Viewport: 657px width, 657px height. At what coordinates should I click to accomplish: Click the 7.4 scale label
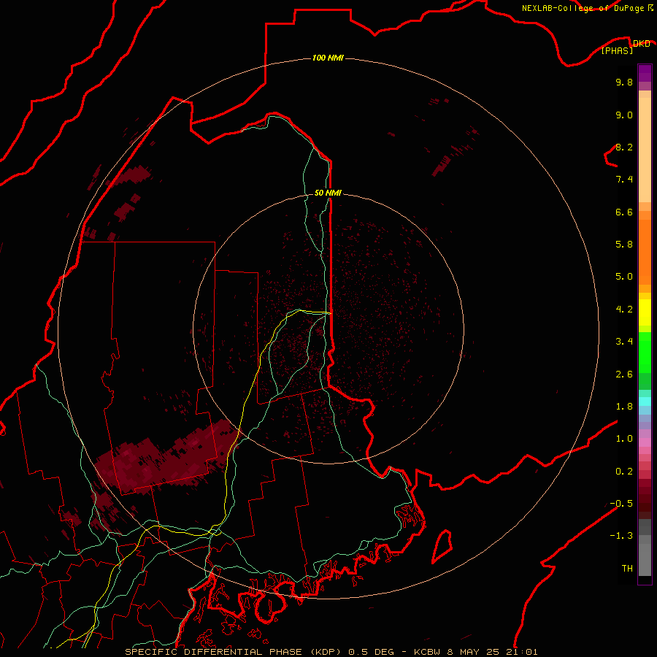click(624, 180)
